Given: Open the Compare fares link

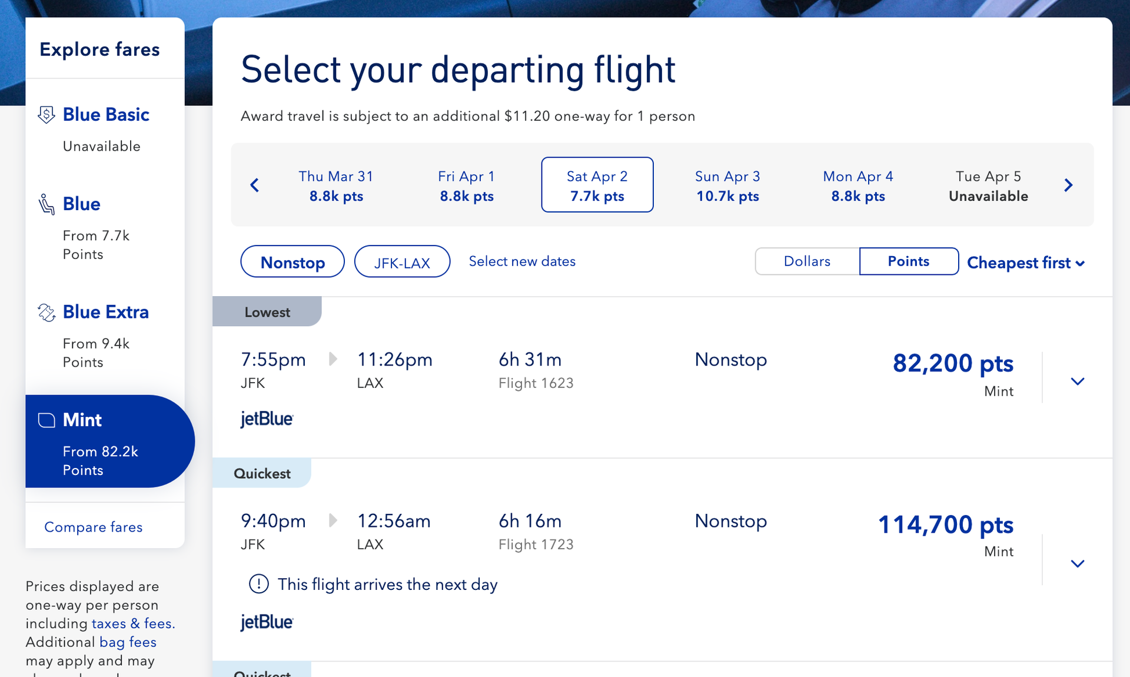Looking at the screenshot, I should click(x=93, y=527).
